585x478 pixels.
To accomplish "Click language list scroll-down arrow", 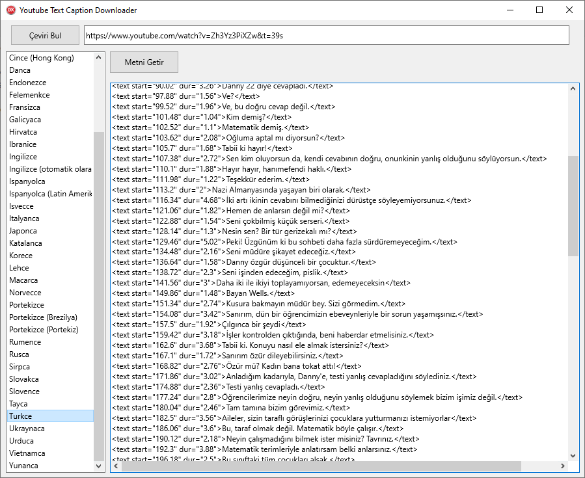I will (98, 466).
